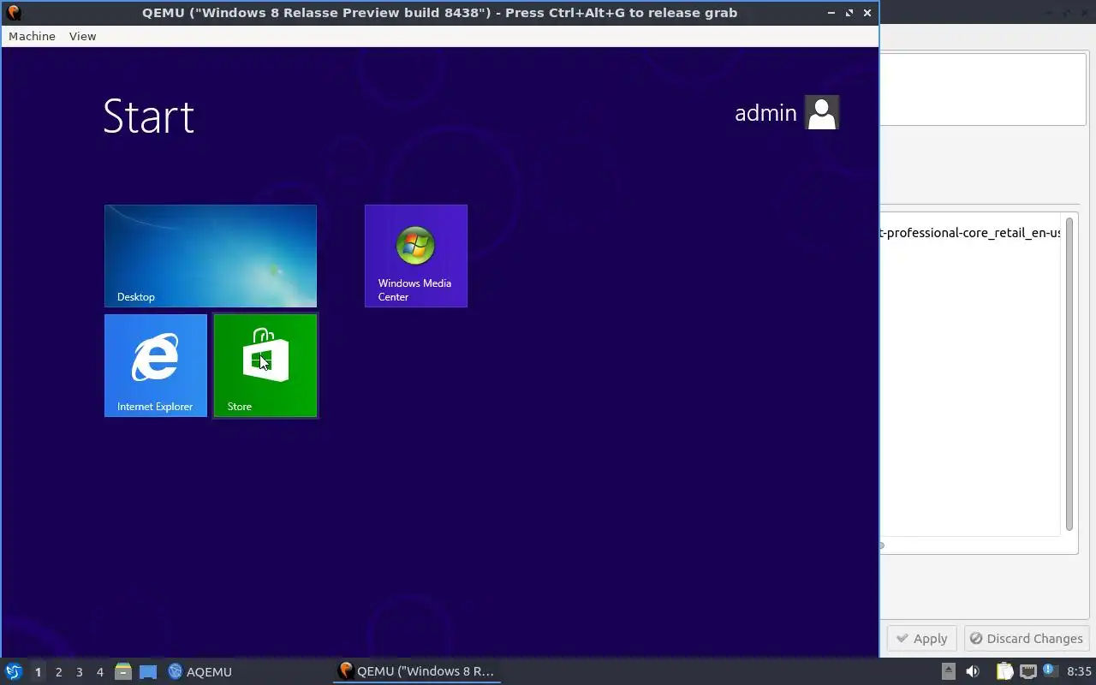Open the Store tile

click(265, 366)
